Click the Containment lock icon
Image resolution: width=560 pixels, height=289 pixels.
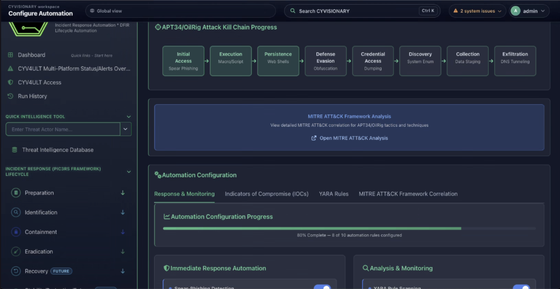[x=16, y=232]
